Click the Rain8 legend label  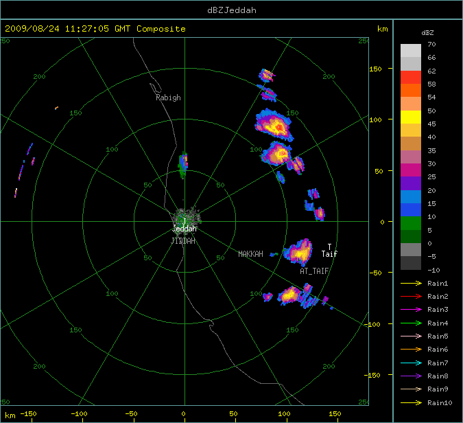tap(438, 376)
